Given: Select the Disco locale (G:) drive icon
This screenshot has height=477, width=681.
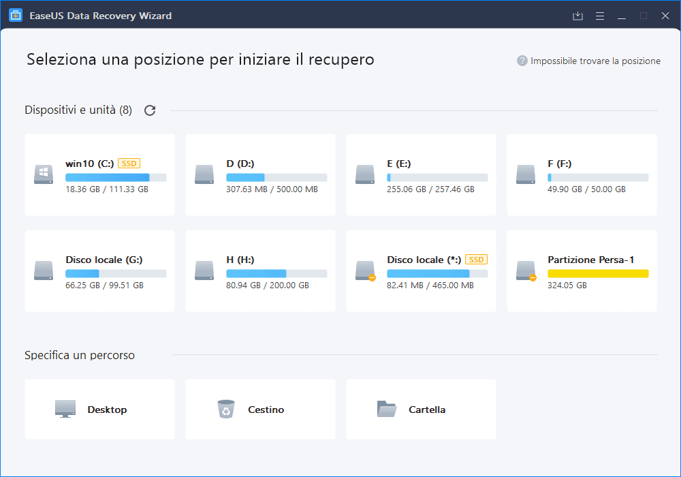Looking at the screenshot, I should pyautogui.click(x=44, y=271).
